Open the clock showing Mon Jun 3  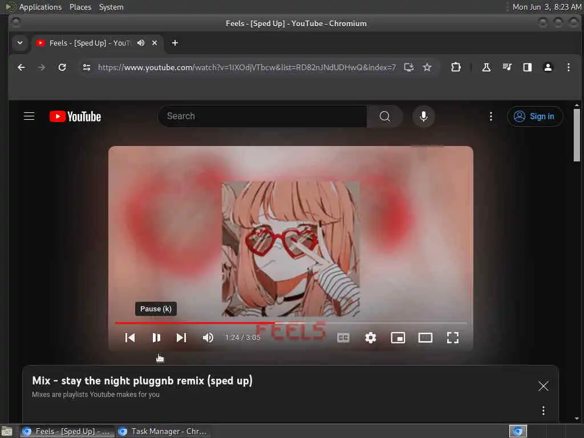coord(546,7)
